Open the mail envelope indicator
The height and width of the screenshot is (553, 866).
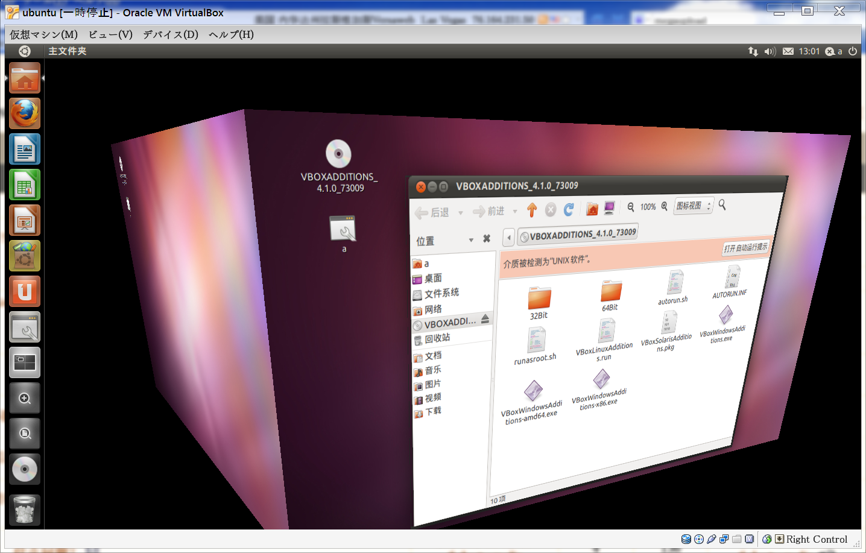pyautogui.click(x=788, y=51)
